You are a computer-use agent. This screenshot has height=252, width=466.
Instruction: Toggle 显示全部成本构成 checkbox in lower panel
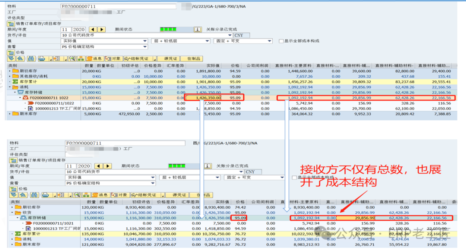pos(294,177)
